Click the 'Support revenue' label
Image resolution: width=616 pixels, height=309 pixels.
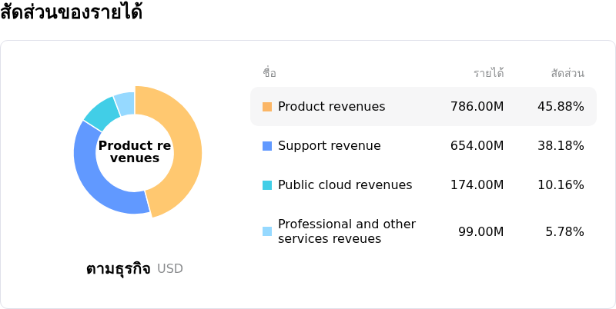tap(330, 146)
